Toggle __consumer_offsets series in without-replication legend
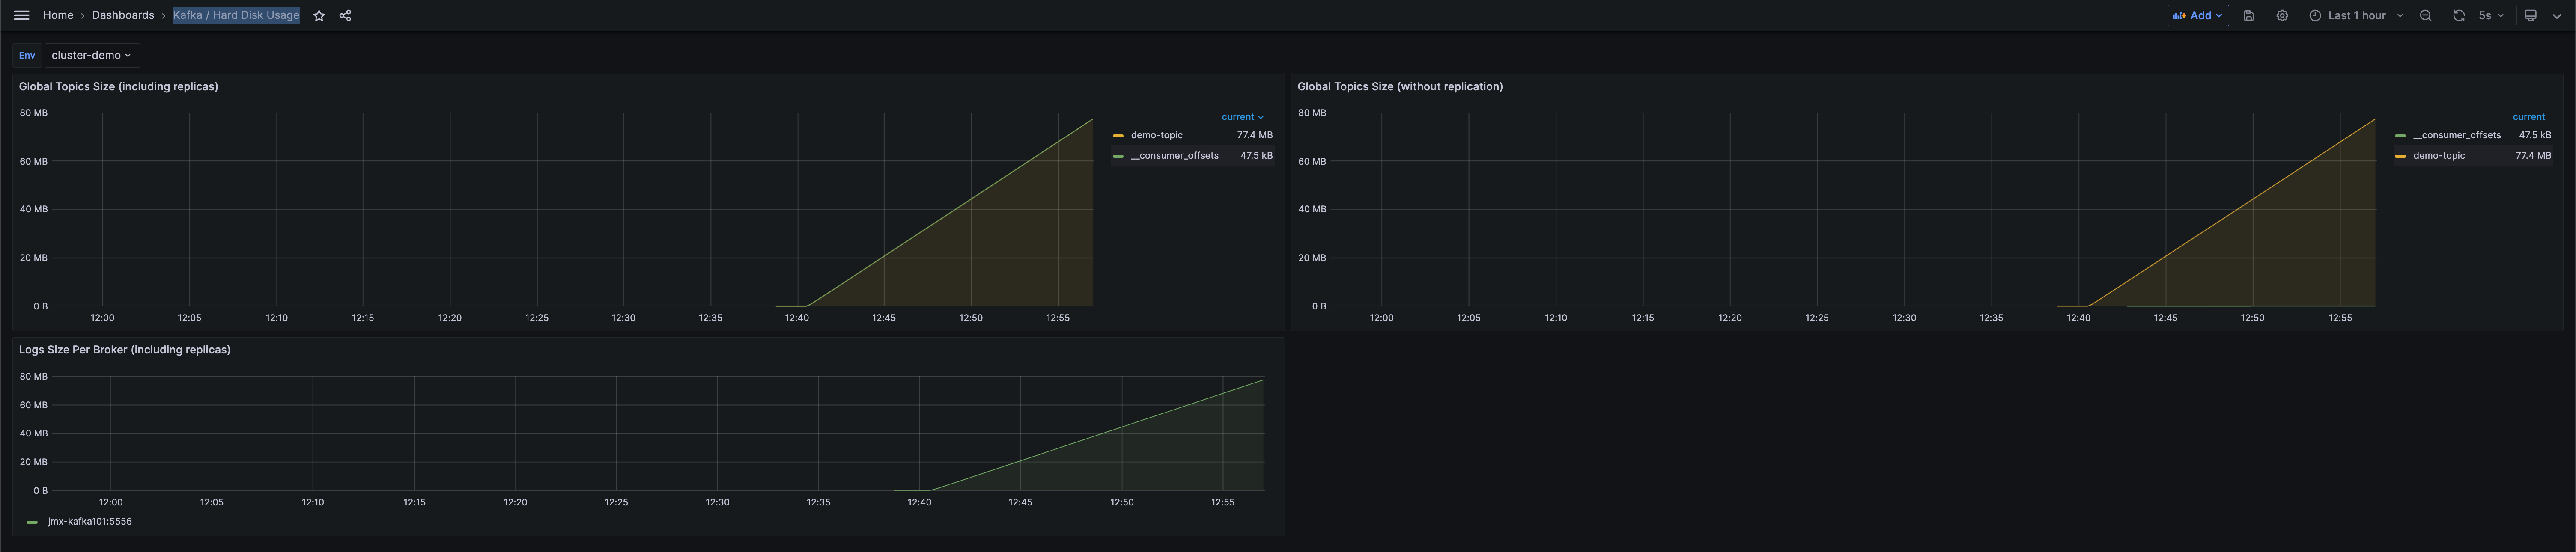Screen dimensions: 2576x552 [2456, 135]
